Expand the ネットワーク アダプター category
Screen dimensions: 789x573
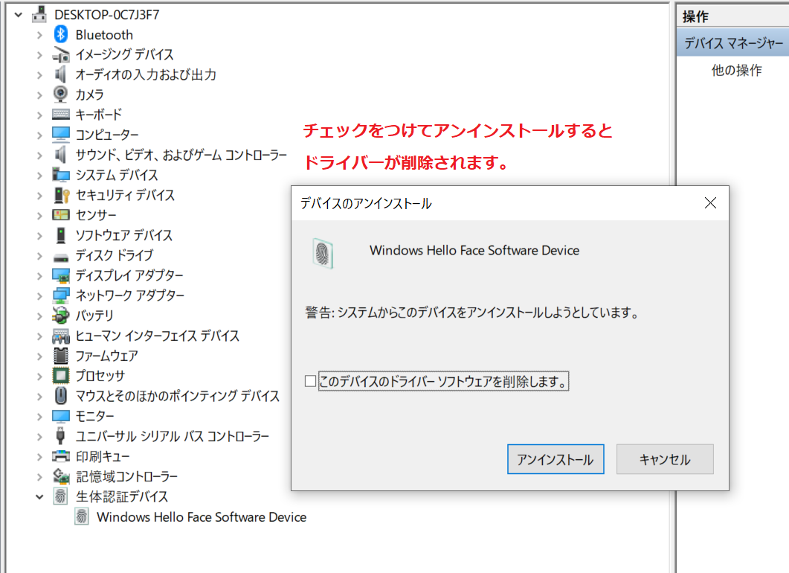coord(39,295)
